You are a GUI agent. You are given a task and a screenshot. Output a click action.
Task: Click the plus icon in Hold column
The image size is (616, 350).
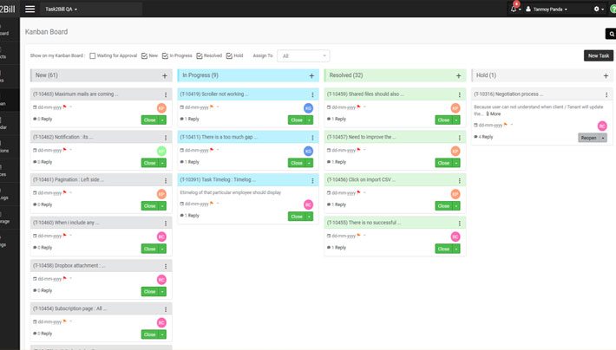click(606, 75)
